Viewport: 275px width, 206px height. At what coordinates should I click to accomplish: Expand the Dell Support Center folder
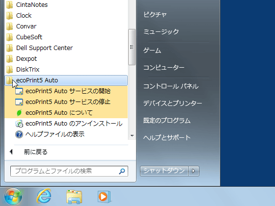click(66, 48)
